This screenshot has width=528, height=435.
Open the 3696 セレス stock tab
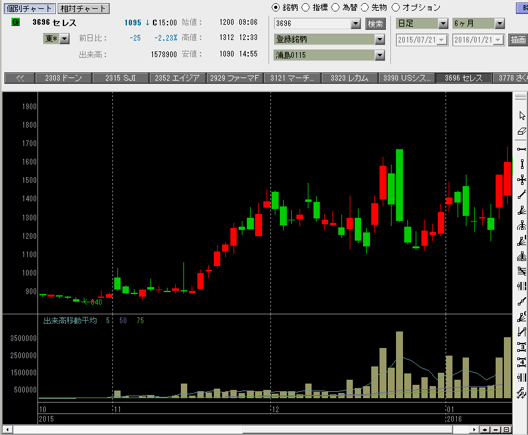464,78
